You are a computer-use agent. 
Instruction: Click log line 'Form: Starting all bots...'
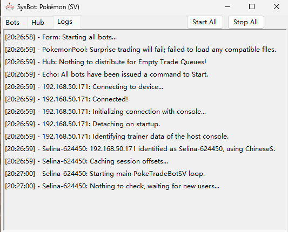coord(61,37)
